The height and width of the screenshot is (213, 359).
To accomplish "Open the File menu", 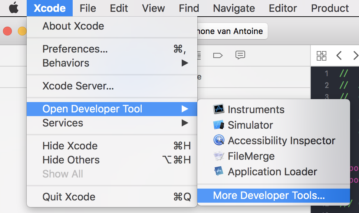I will tap(88, 8).
